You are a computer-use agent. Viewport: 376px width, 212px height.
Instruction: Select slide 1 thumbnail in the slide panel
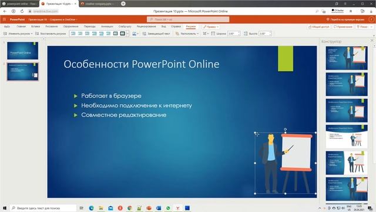coord(22,51)
